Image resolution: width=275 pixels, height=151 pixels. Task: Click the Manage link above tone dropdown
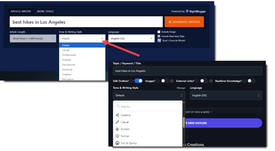tap(181, 88)
